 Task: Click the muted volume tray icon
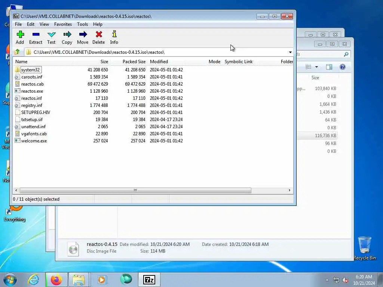[345, 280]
